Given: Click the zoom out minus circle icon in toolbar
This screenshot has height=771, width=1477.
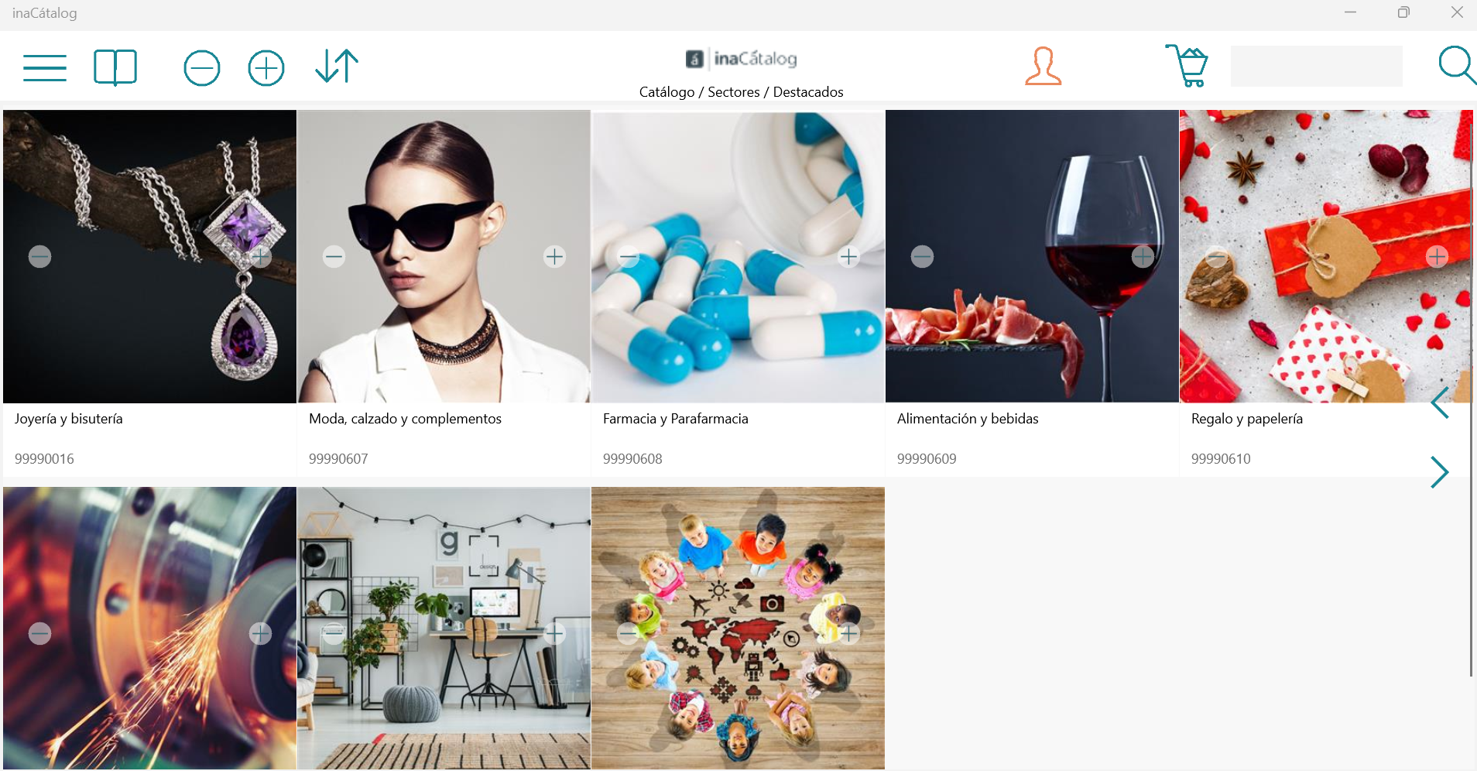Looking at the screenshot, I should (x=202, y=68).
